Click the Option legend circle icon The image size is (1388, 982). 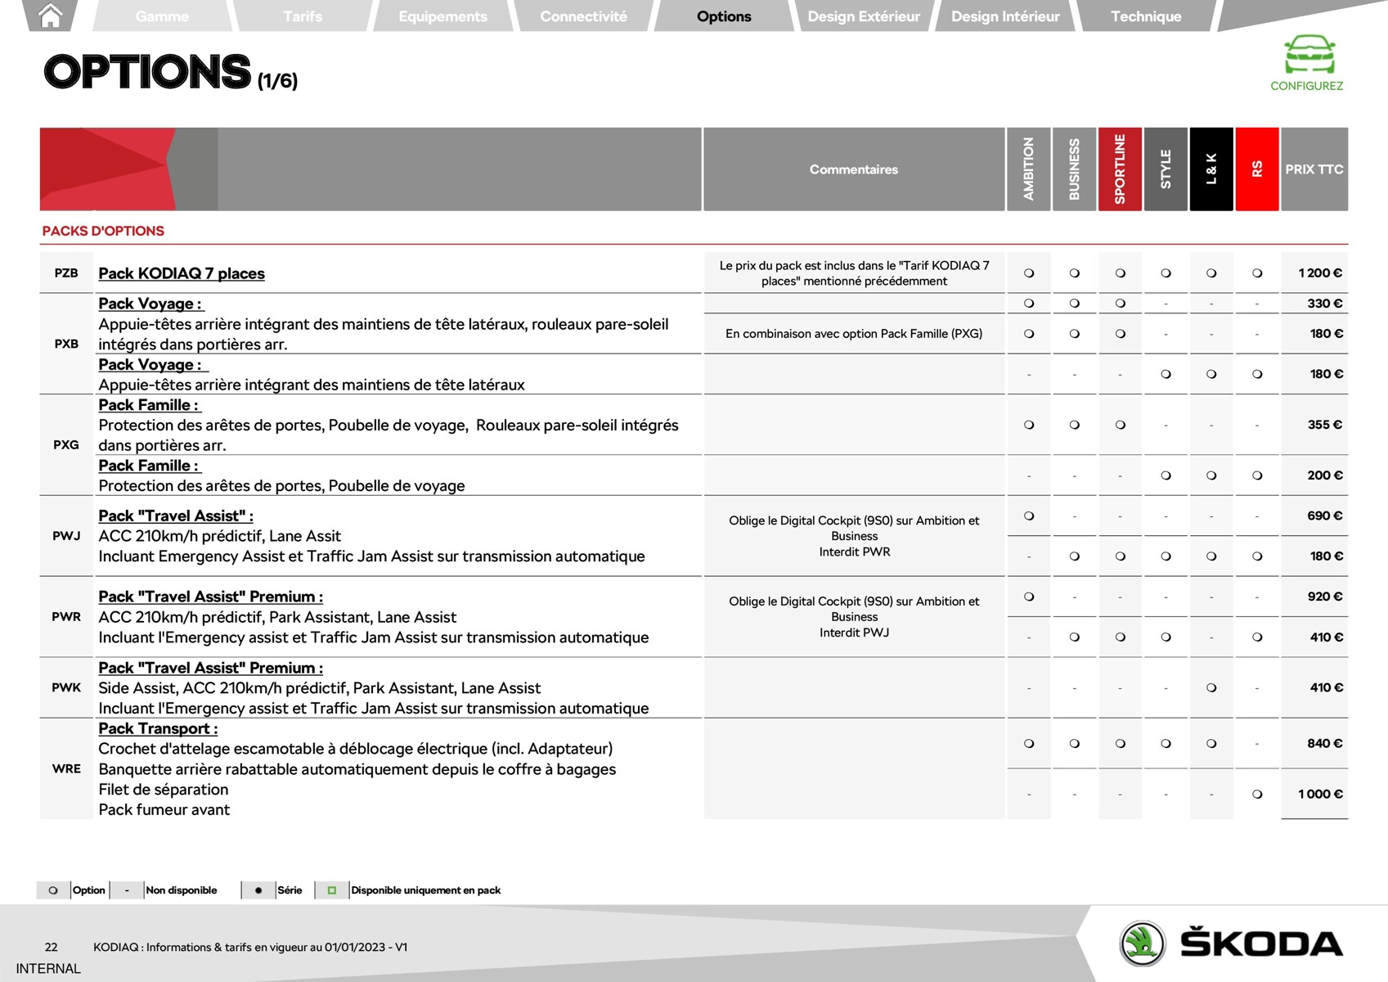[53, 890]
